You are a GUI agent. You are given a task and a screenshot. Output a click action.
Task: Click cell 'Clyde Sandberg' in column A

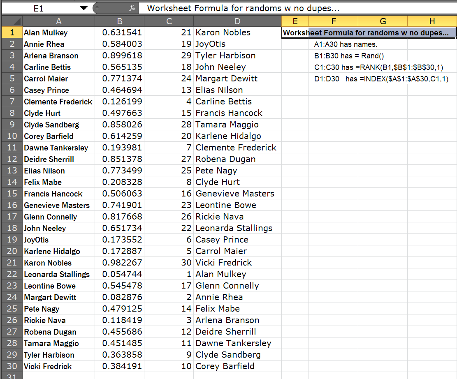coord(58,125)
